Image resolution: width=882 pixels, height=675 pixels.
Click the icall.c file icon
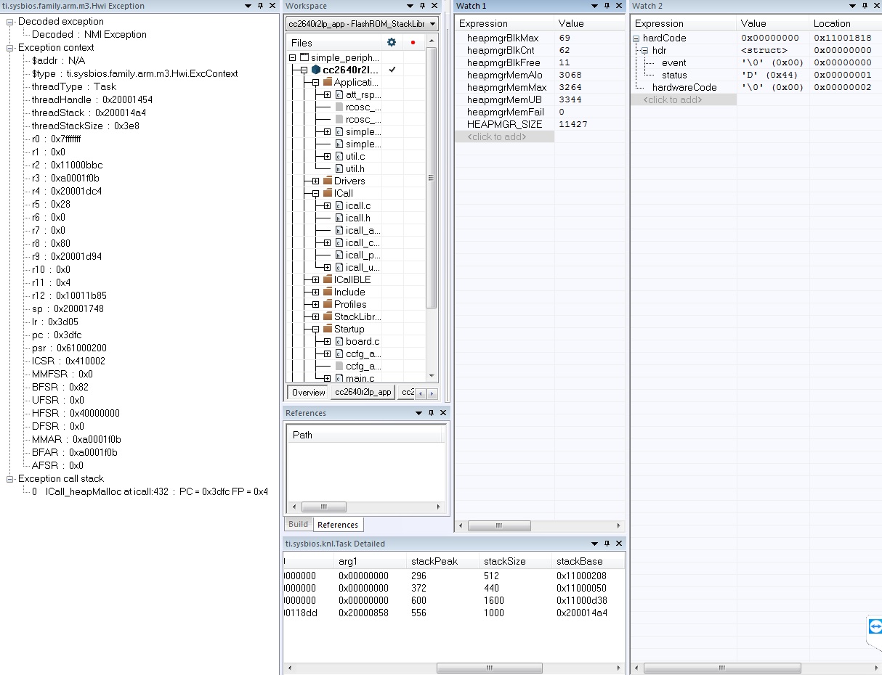pos(339,205)
